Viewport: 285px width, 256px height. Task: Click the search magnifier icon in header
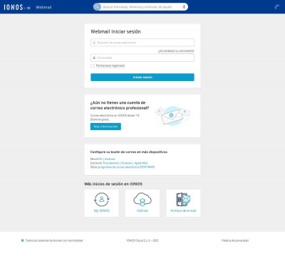97,7
